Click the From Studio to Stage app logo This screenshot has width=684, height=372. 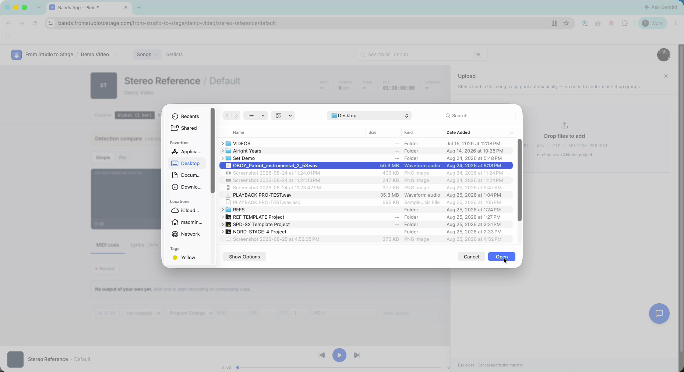tap(16, 55)
